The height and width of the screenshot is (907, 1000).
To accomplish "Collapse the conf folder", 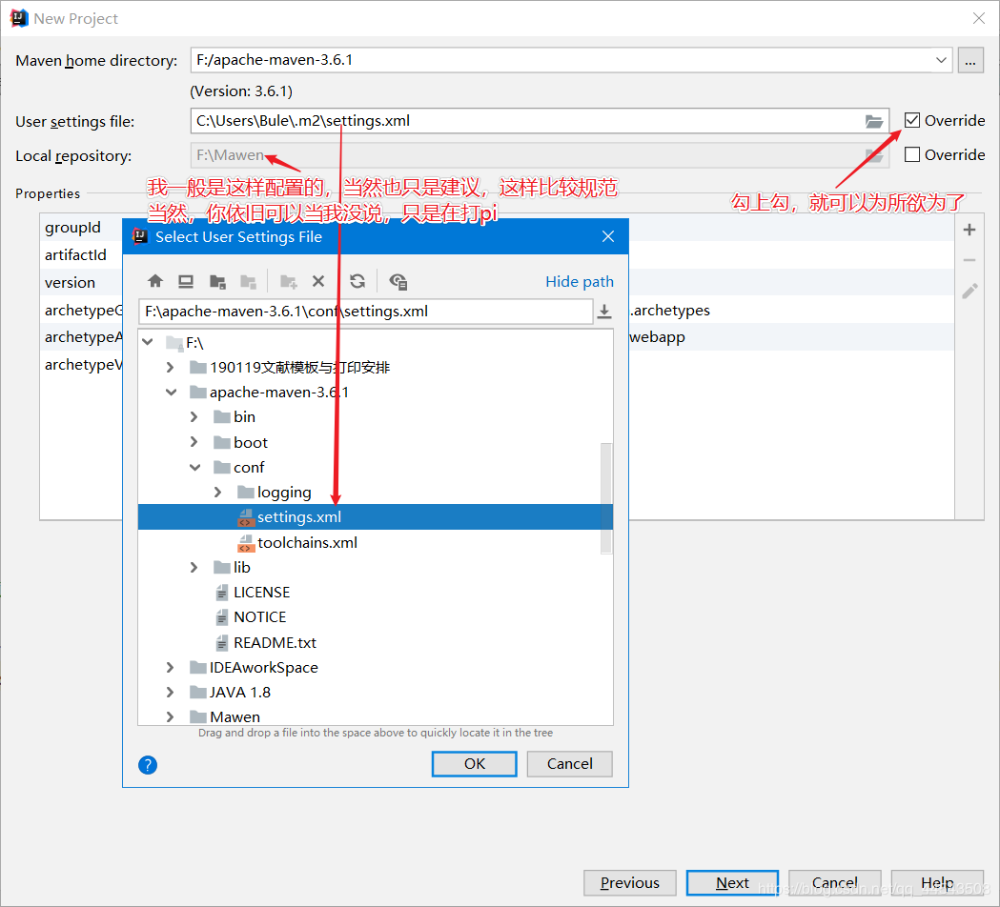I will [x=194, y=467].
